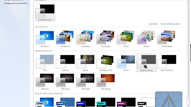191x107 pixels.
Task: Pick high contrast theme with purple title bar
Action: tap(126, 102)
